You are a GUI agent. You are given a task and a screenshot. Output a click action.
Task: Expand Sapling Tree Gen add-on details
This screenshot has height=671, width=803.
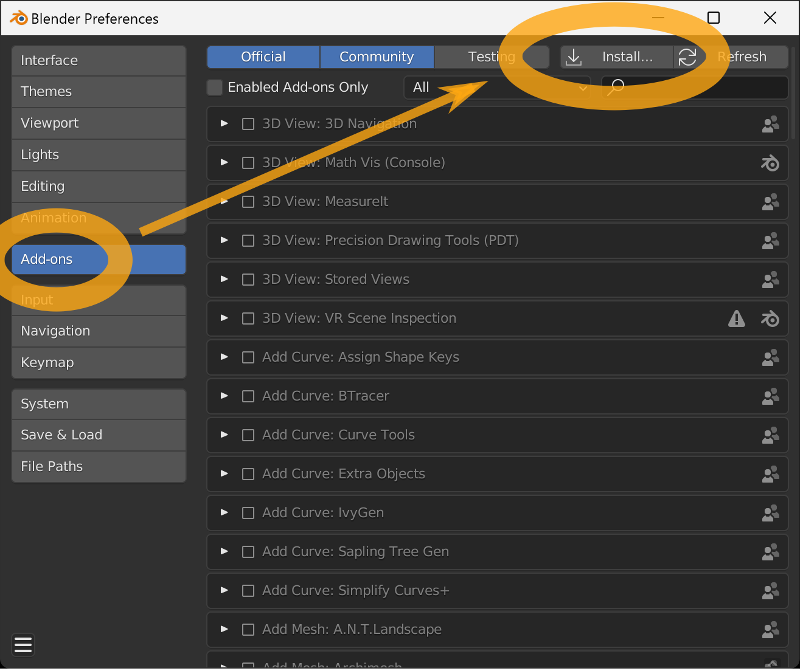224,551
